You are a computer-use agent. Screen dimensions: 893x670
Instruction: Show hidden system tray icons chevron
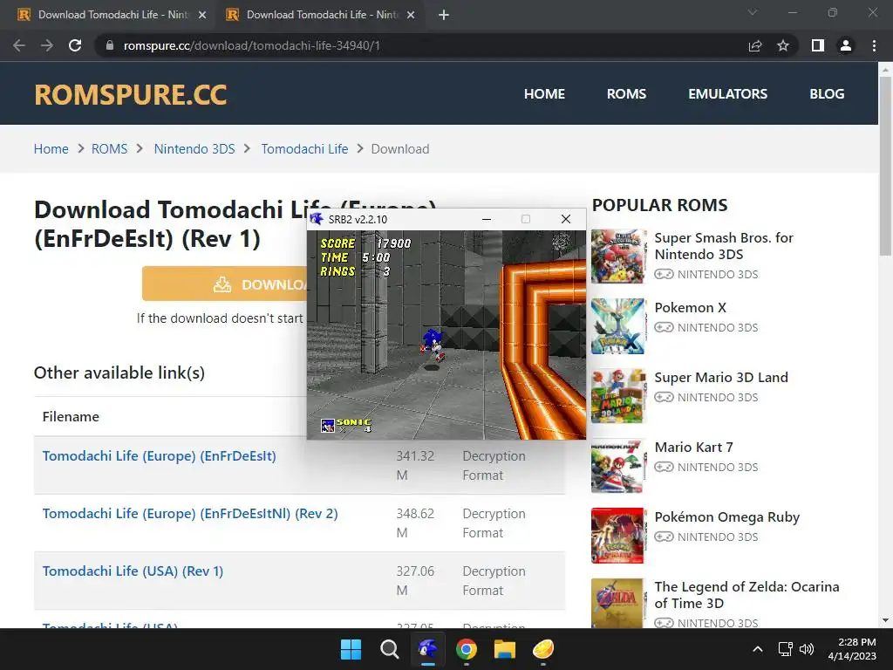758,649
